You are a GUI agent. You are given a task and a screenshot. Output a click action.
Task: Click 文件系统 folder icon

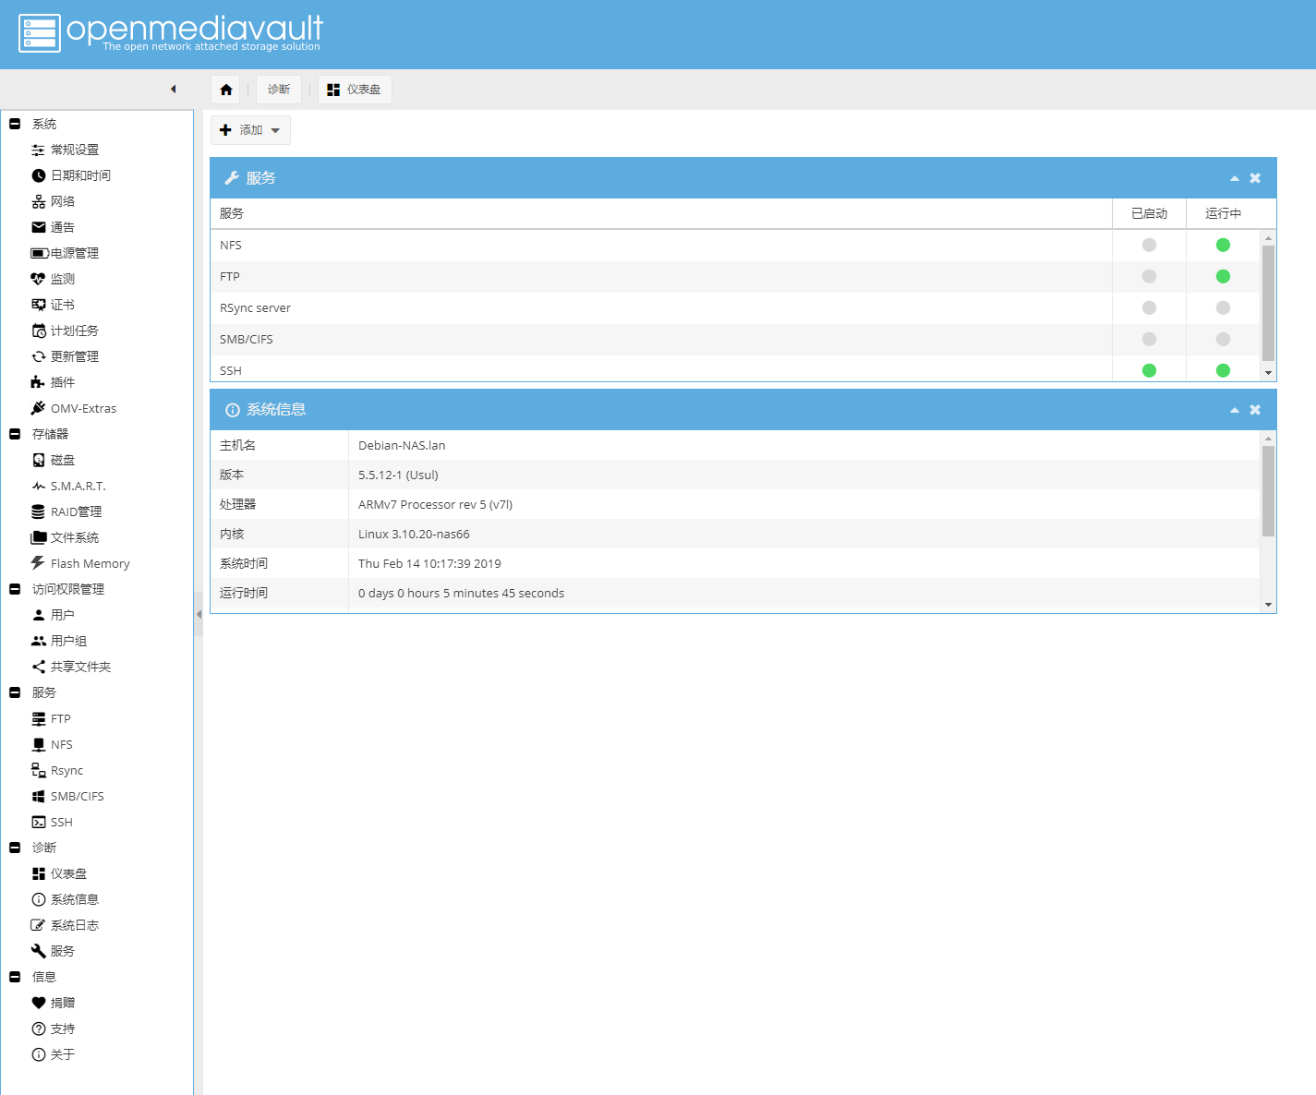[39, 537]
